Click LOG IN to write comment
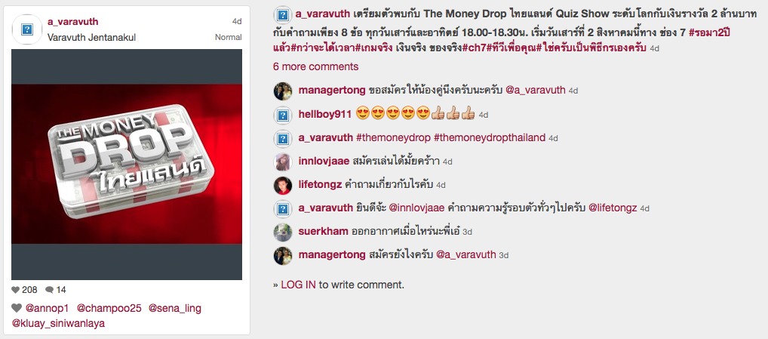Viewport: 768px width, 339px height. click(298, 285)
